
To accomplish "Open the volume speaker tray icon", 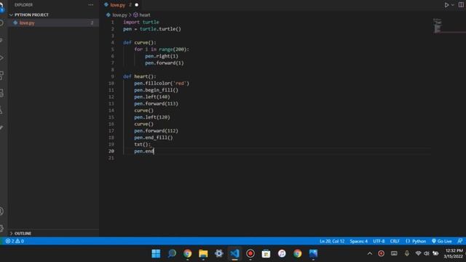I will pos(427,253).
